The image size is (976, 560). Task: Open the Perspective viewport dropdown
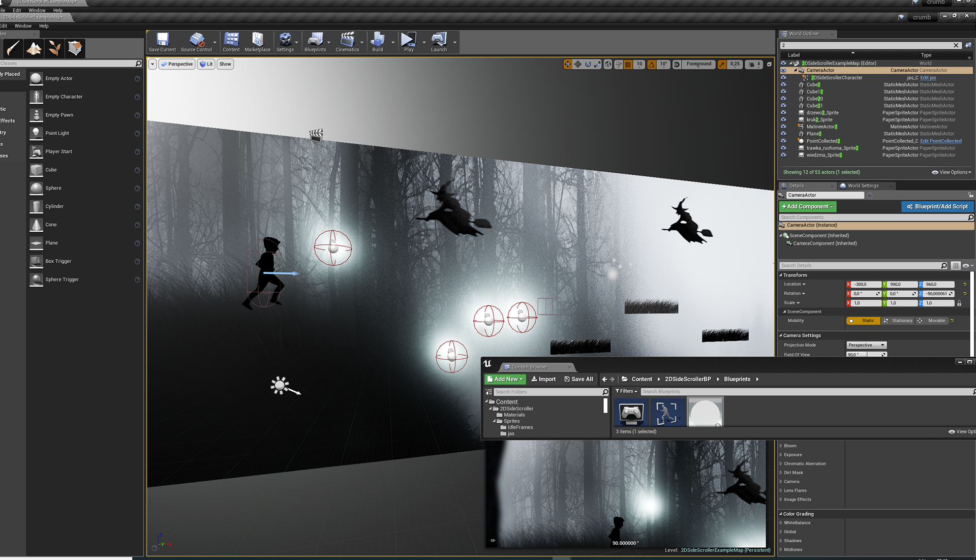tap(176, 64)
